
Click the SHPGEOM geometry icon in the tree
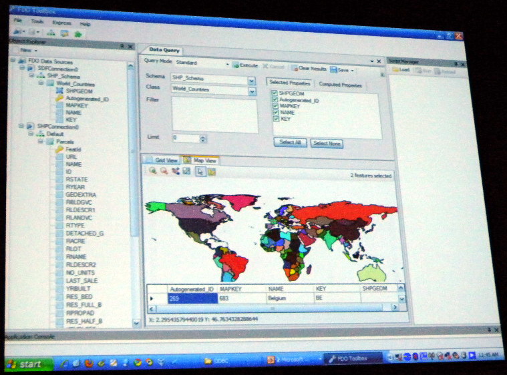tap(59, 91)
